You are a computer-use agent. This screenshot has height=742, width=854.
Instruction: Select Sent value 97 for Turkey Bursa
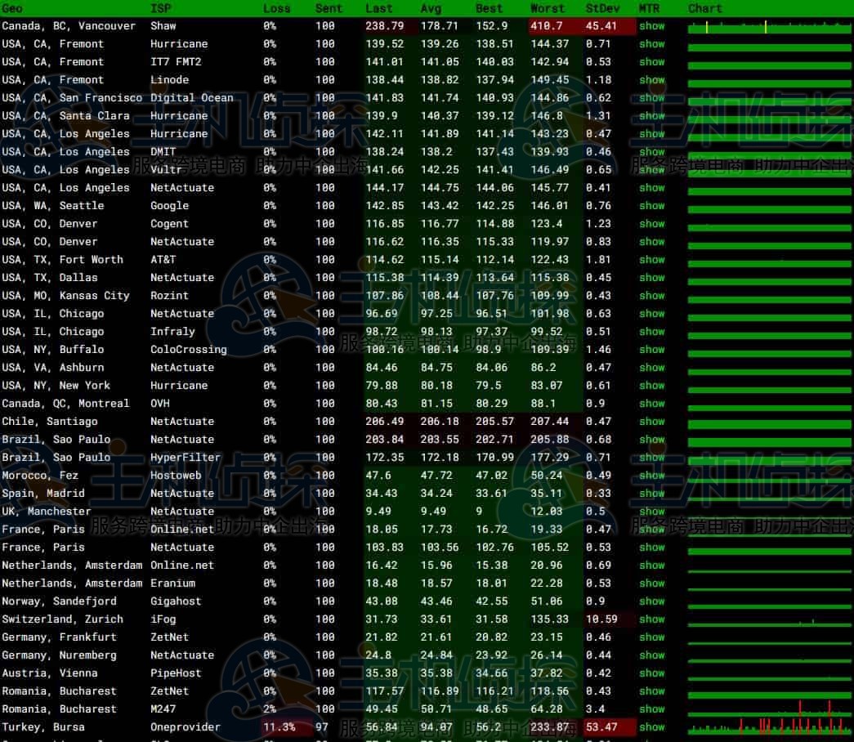pyautogui.click(x=321, y=727)
